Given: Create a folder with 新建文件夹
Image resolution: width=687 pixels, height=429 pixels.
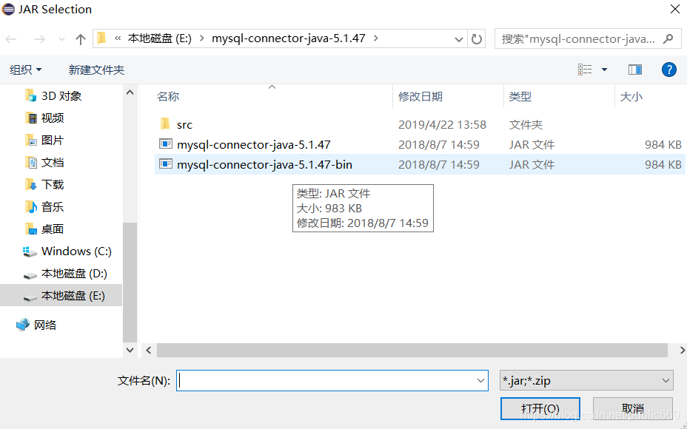Looking at the screenshot, I should click(96, 70).
